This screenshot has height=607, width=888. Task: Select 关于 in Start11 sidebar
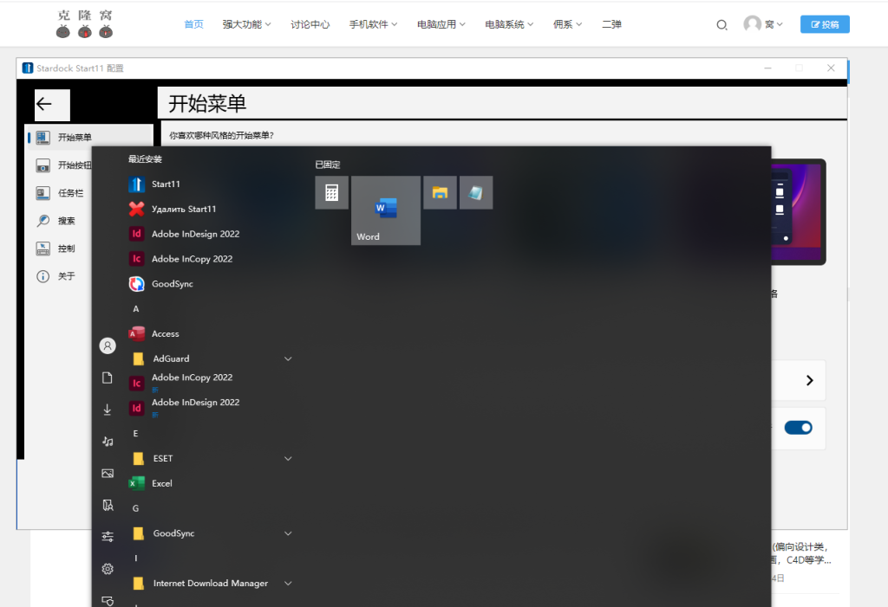click(x=55, y=276)
